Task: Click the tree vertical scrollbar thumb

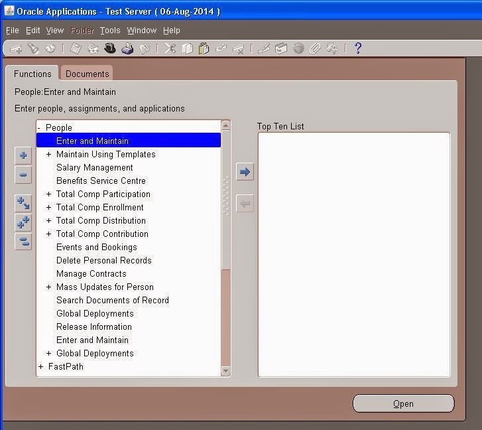Action: pos(225,200)
